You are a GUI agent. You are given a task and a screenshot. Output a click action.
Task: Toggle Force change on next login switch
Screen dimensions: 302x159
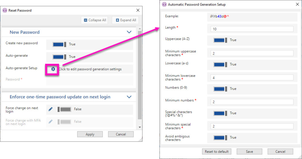[64, 109]
